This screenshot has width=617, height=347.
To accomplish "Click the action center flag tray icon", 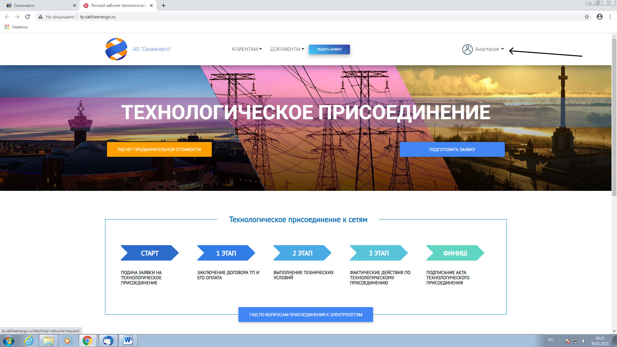I will click(568, 341).
